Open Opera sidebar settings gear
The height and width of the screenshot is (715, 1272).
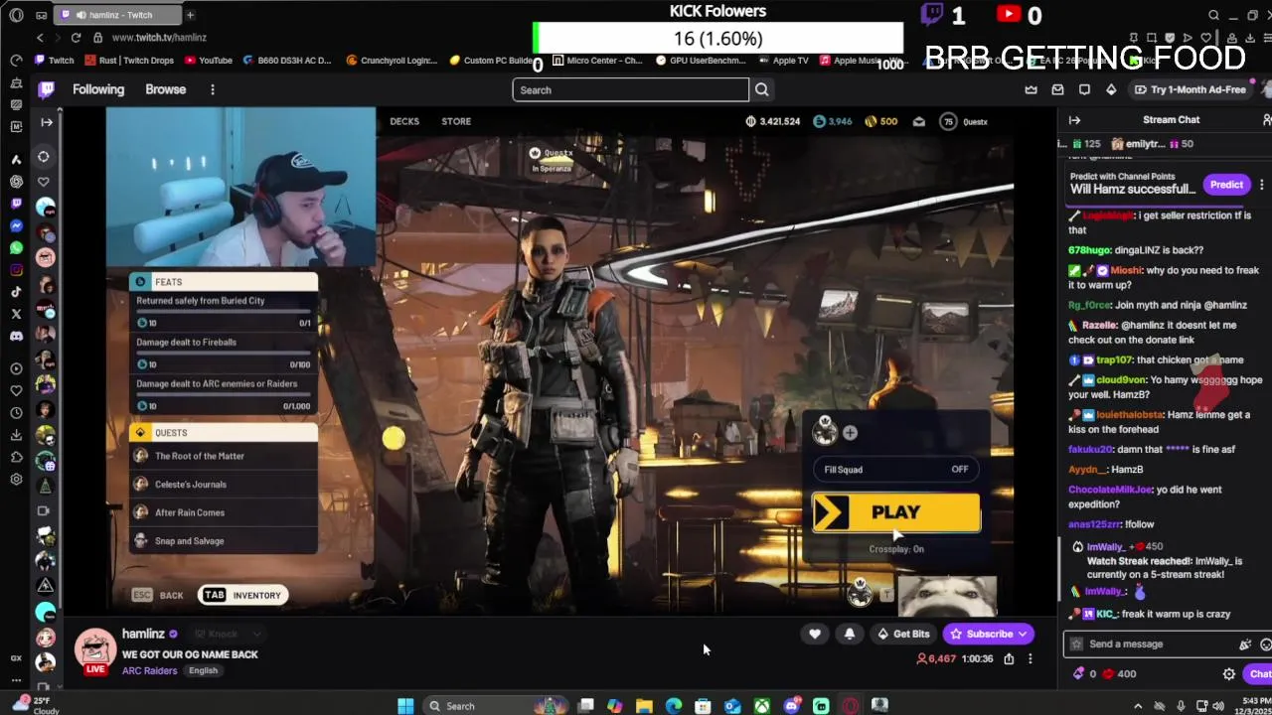coord(16,479)
